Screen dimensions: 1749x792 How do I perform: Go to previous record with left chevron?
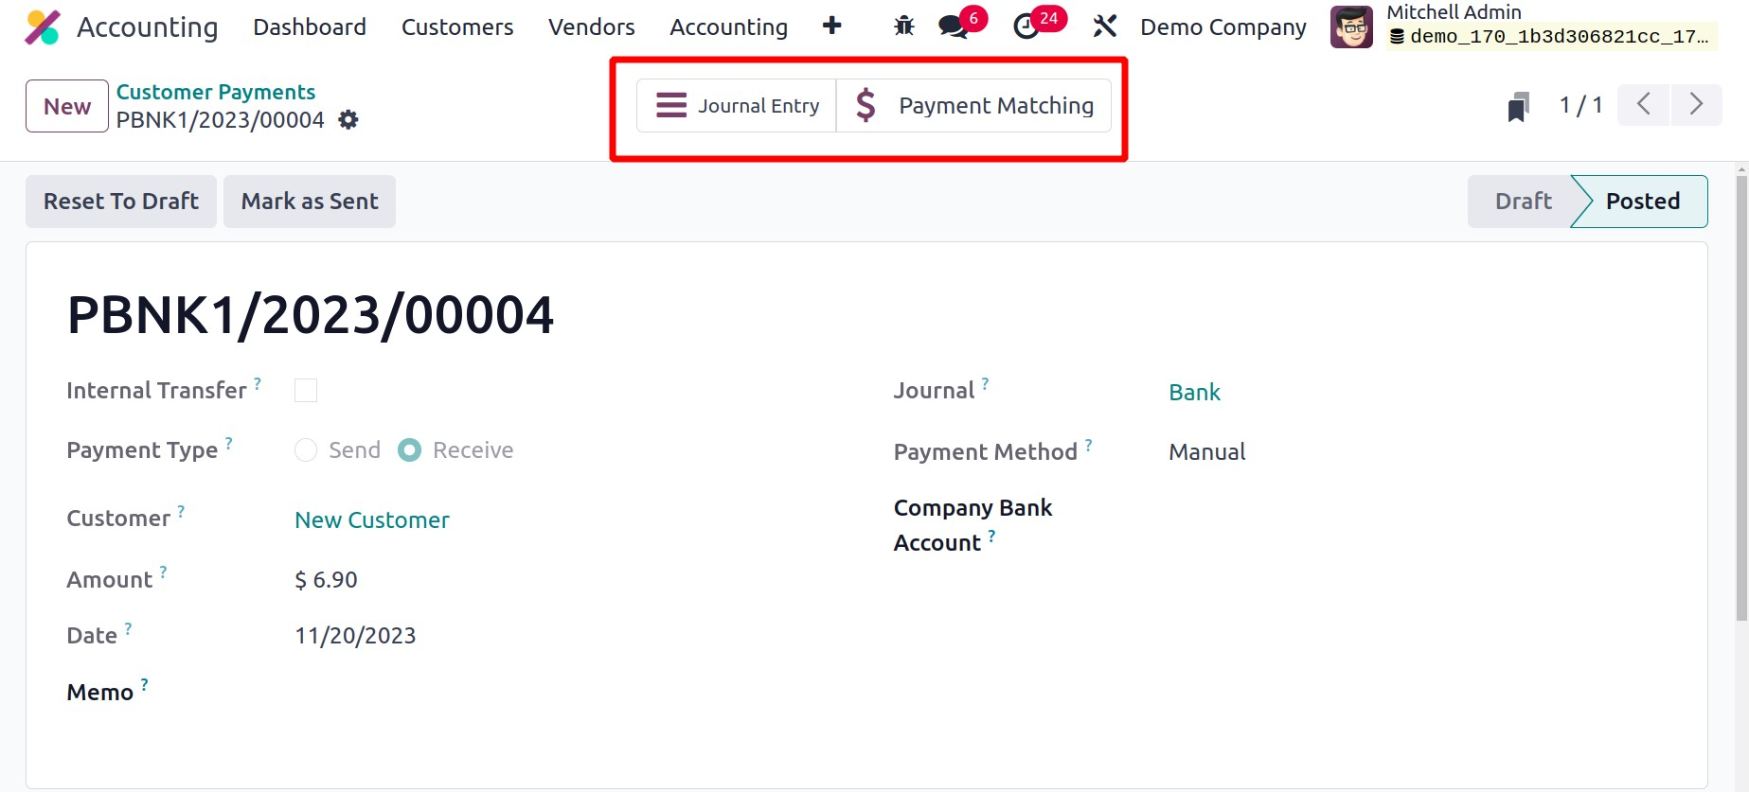(1644, 104)
